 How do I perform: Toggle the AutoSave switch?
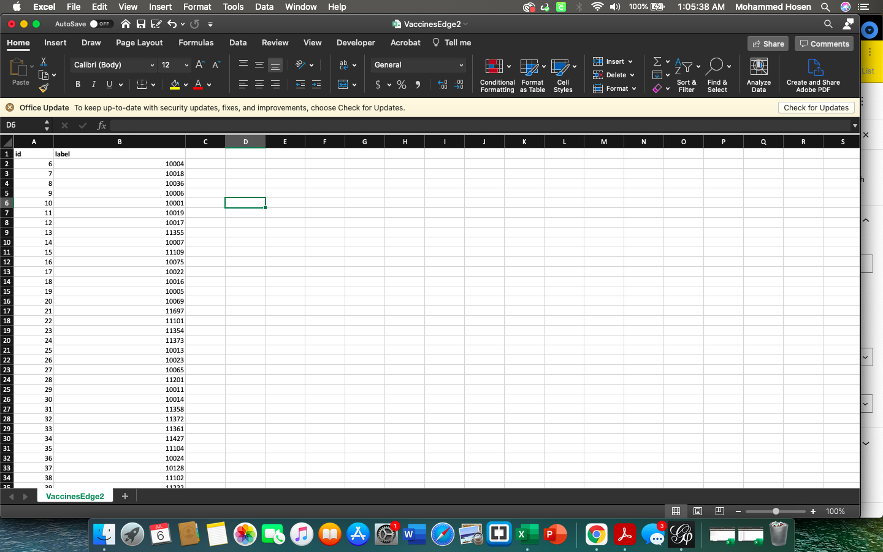click(x=99, y=24)
